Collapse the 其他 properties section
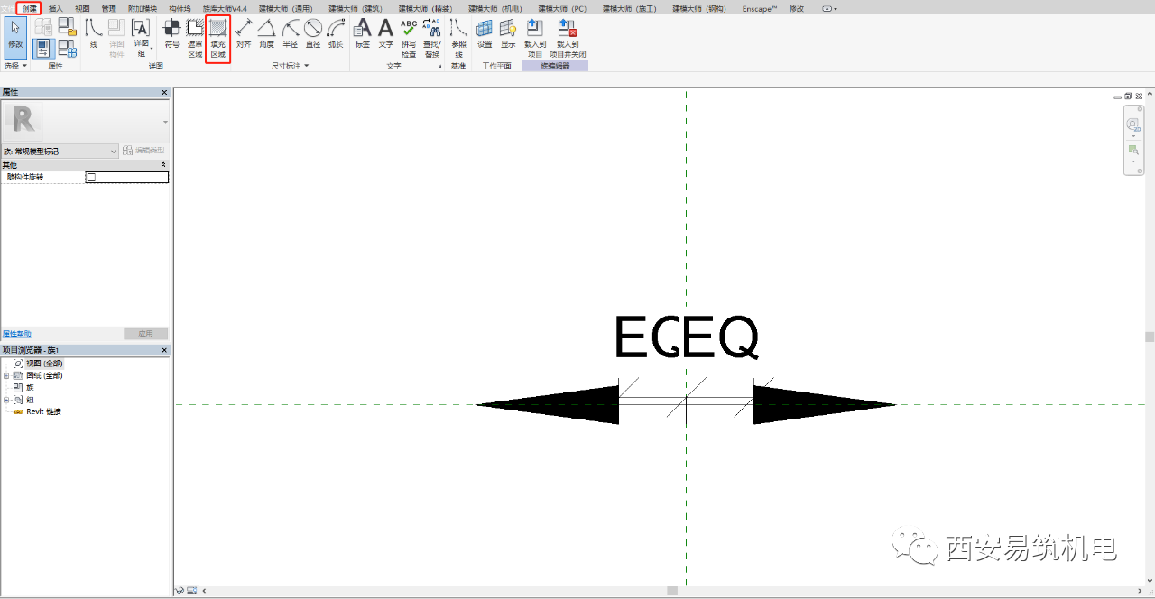Screen dimensions: 1155x599 tap(163, 165)
